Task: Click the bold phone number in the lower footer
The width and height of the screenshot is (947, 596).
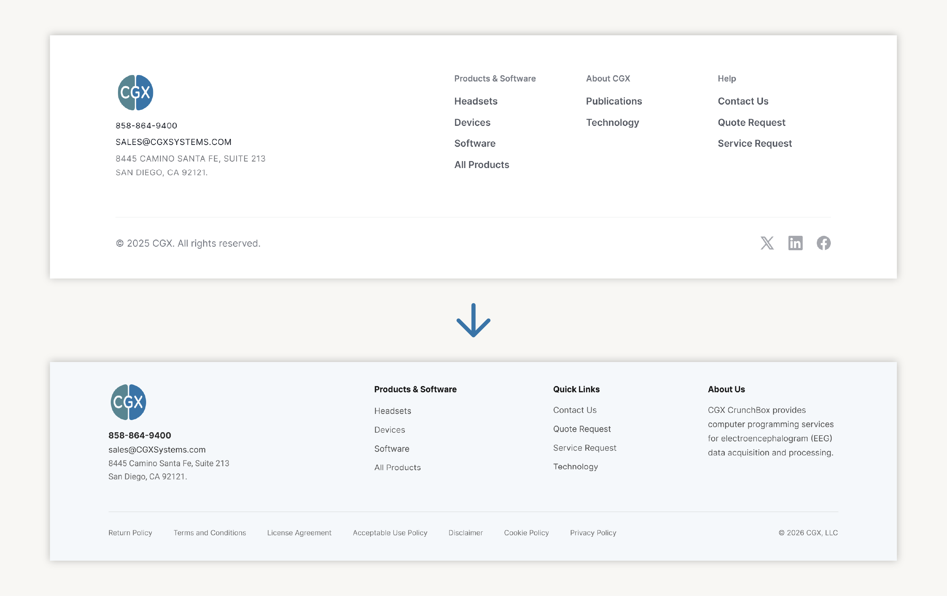Action: [140, 435]
